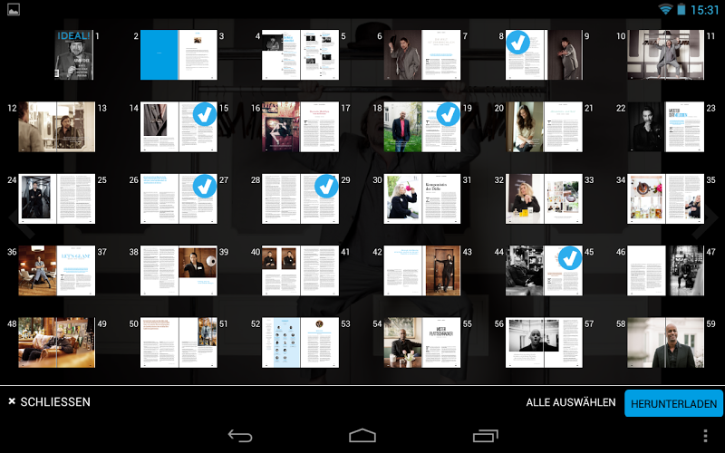Select the pages 16-17 spread thumbnail
The width and height of the screenshot is (725, 453).
coord(300,127)
